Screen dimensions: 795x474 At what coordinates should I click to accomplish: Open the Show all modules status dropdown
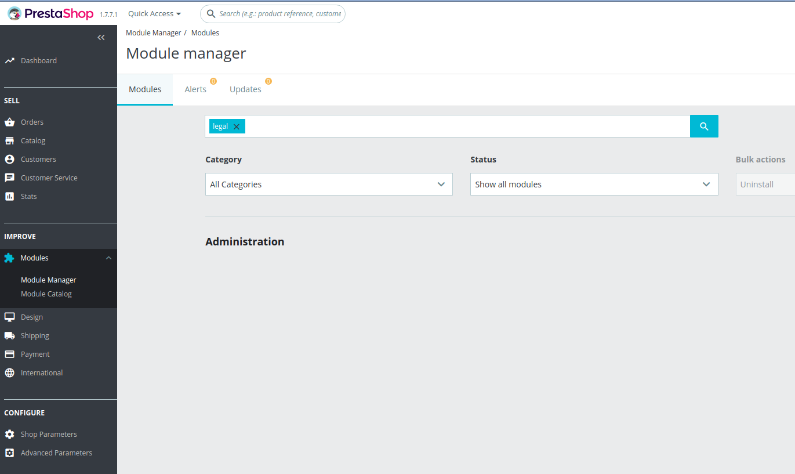[594, 184]
